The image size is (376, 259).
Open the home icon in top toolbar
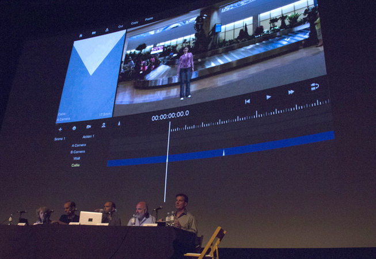pyautogui.click(x=81, y=36)
